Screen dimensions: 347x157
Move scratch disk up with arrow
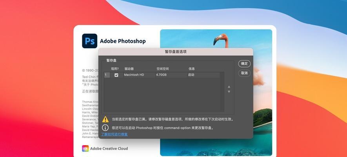point(229,87)
